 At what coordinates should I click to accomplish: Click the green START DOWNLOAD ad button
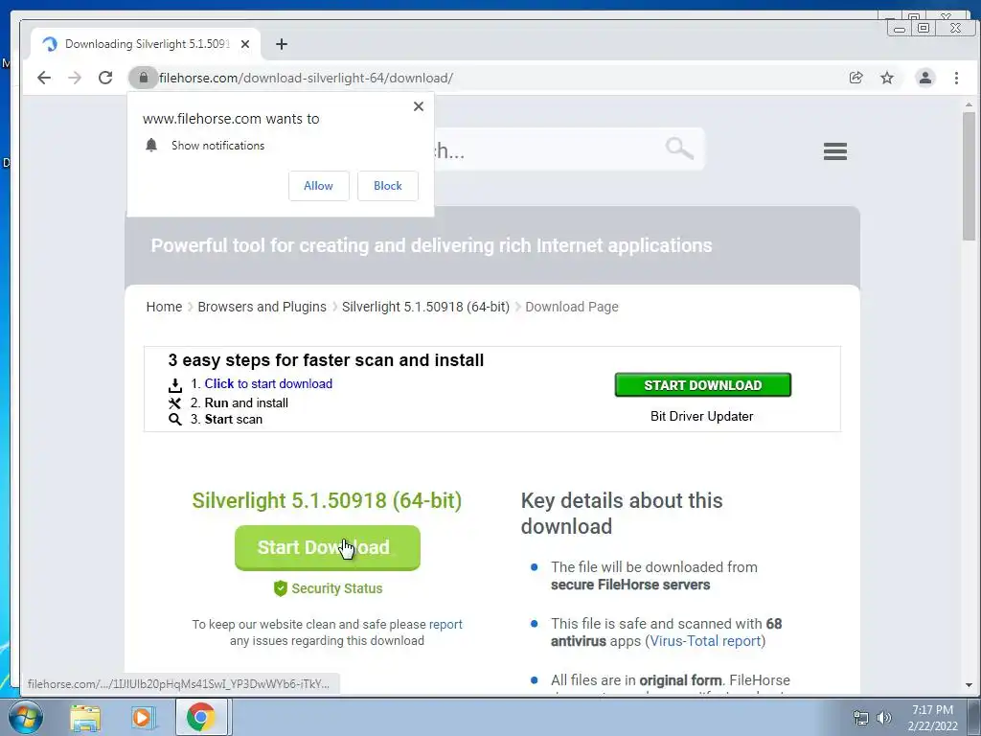coord(702,385)
